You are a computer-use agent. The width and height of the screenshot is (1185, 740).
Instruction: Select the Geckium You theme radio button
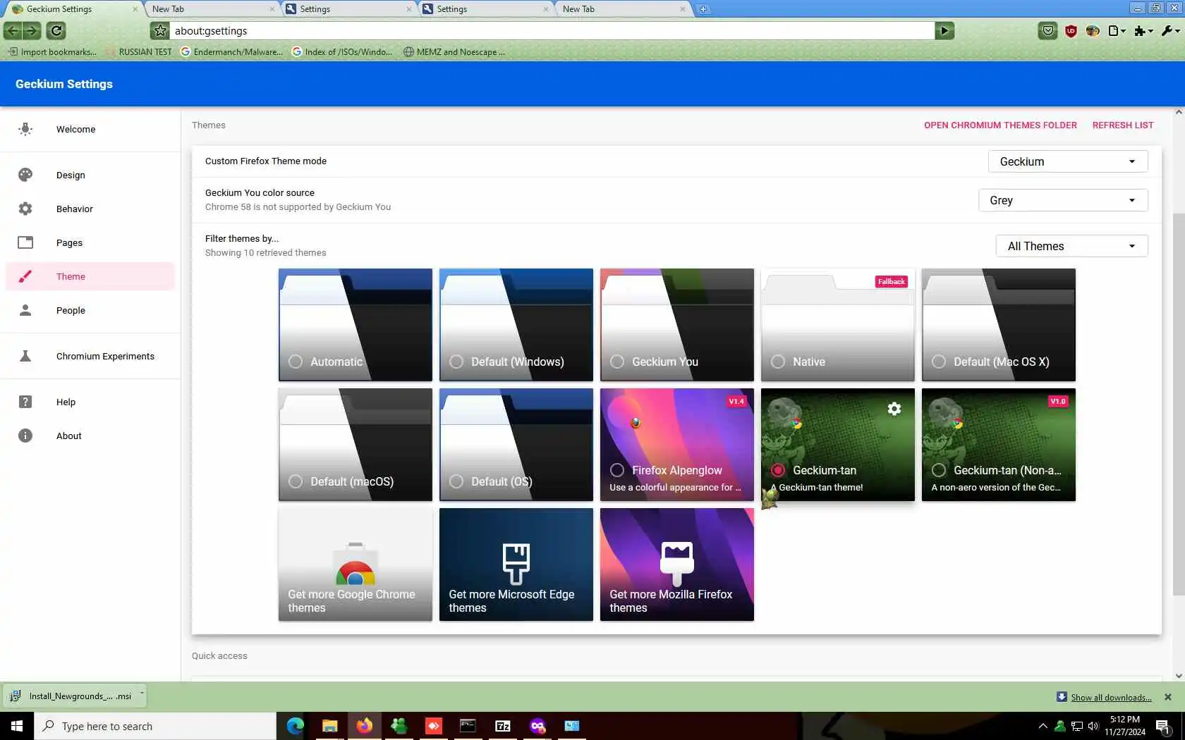(617, 362)
